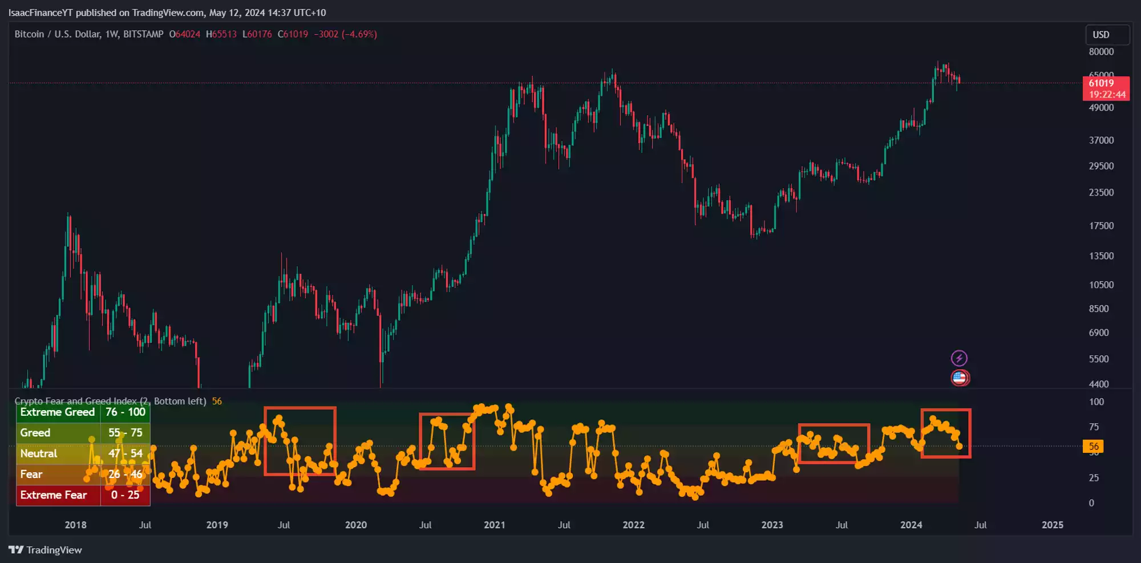Click the TradingView logo at bottom left

(x=46, y=550)
